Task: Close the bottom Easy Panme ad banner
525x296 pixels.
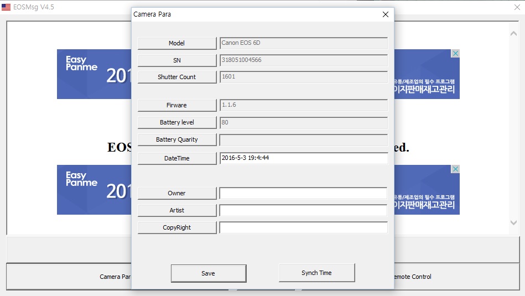Action: pyautogui.click(x=455, y=169)
